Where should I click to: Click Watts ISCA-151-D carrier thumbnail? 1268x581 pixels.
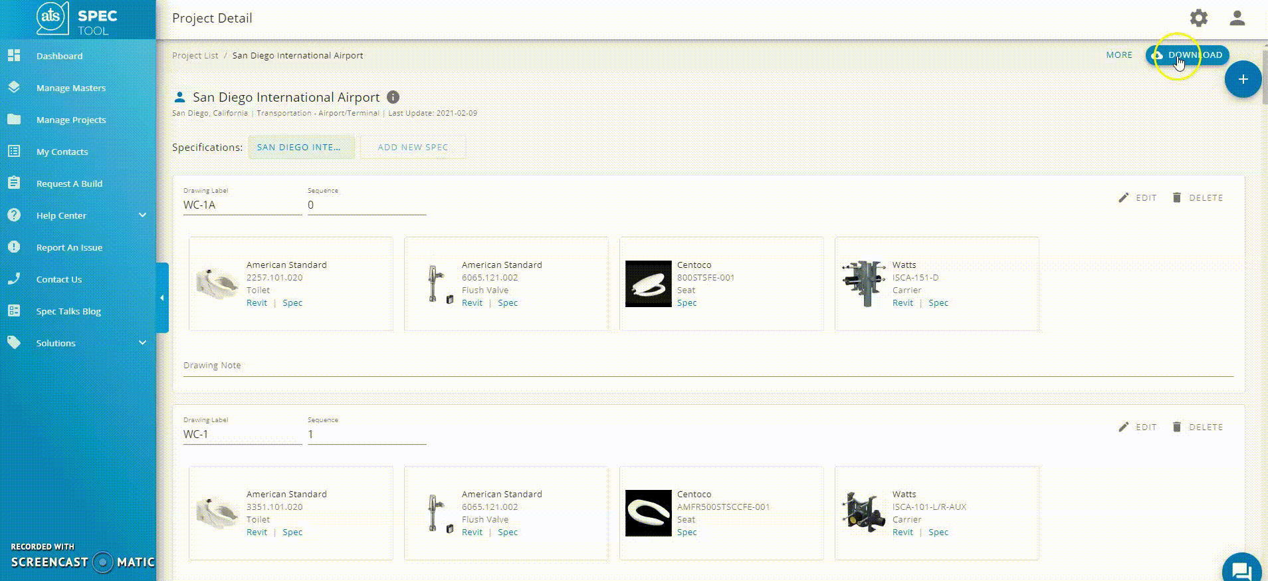click(863, 284)
